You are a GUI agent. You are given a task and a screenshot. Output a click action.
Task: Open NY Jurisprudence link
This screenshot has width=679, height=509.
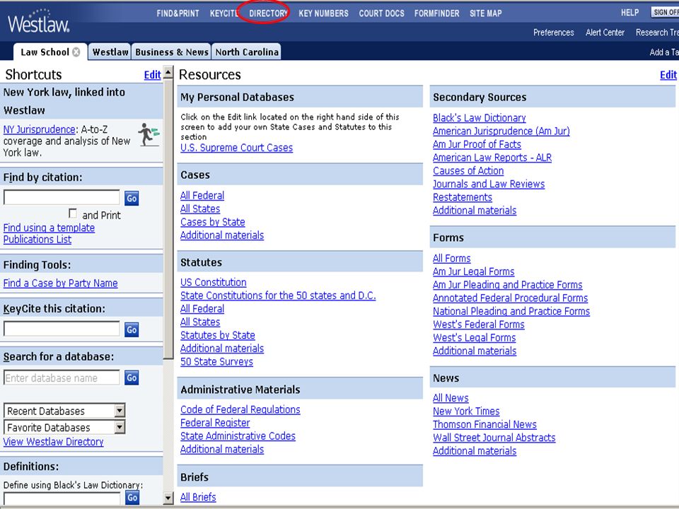[40, 129]
